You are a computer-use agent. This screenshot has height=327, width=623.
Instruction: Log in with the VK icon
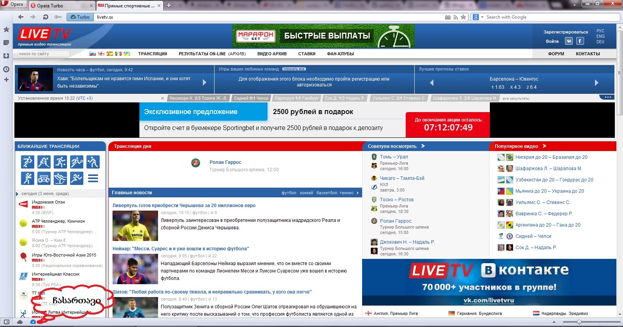[569, 41]
